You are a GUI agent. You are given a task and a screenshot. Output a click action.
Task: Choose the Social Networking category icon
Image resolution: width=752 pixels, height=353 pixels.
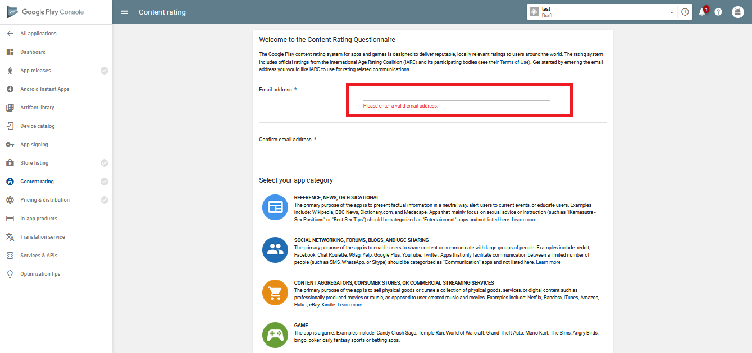275,249
